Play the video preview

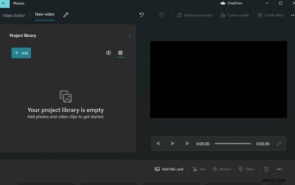pos(173,143)
